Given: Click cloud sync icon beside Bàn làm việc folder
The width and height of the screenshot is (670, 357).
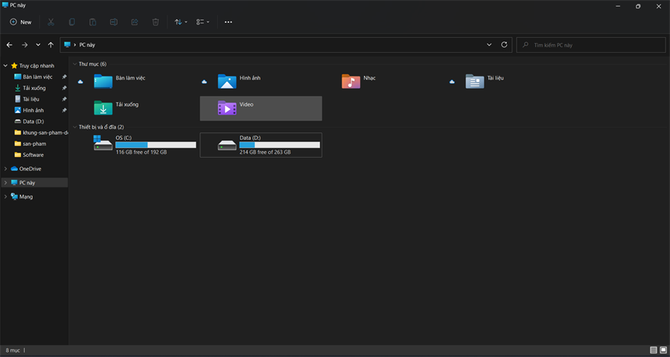Looking at the screenshot, I should pyautogui.click(x=80, y=82).
